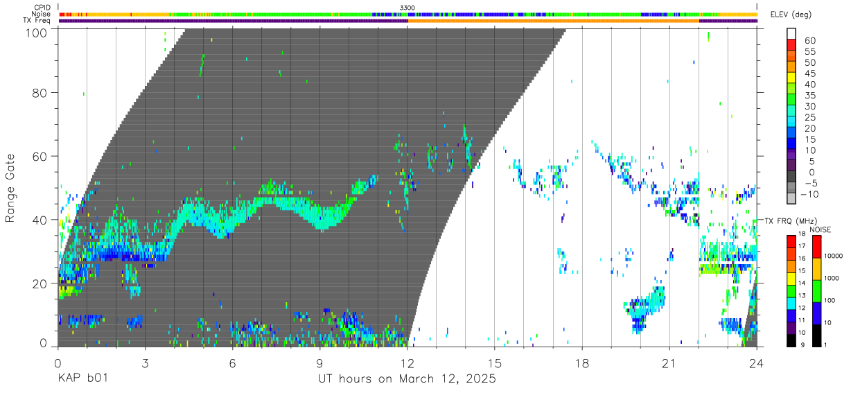This screenshot has width=851, height=393.
Task: Select the yellow segment of TX FRQ color bar
Action: (x=791, y=278)
